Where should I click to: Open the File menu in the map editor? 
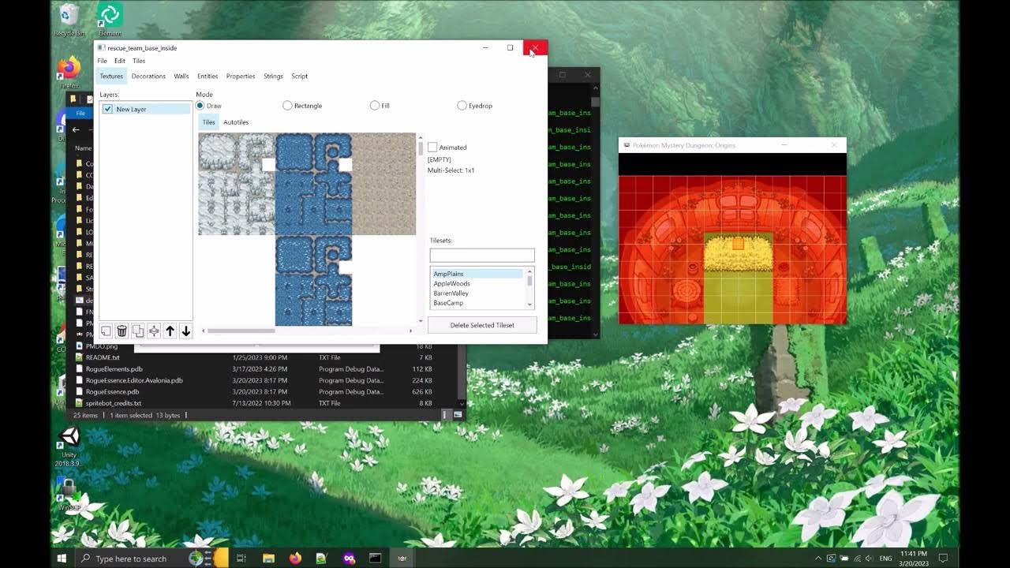tap(102, 61)
